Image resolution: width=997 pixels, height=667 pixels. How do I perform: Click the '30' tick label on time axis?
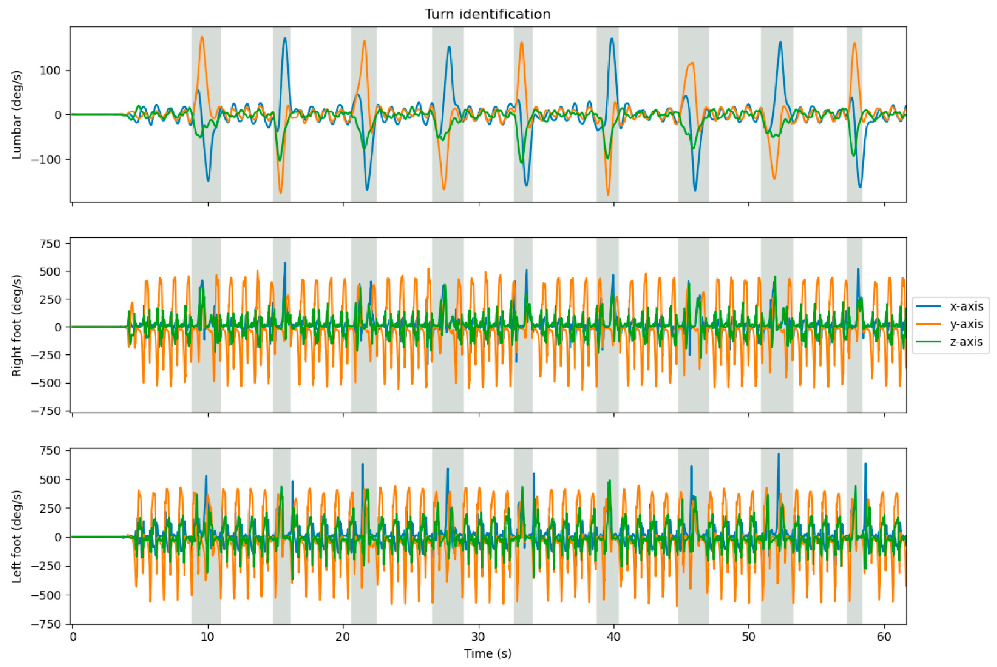478,637
